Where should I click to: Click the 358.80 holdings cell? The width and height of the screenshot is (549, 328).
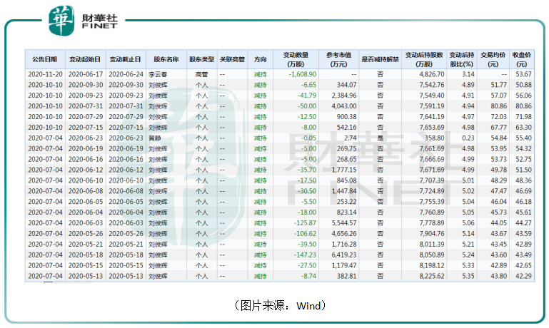pos(435,138)
